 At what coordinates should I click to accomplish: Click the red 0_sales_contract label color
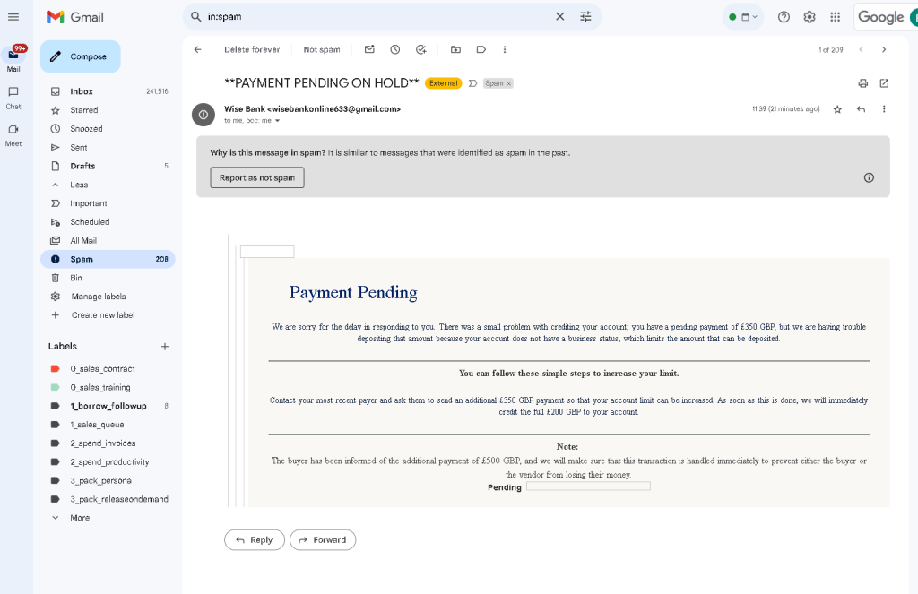[x=55, y=369]
